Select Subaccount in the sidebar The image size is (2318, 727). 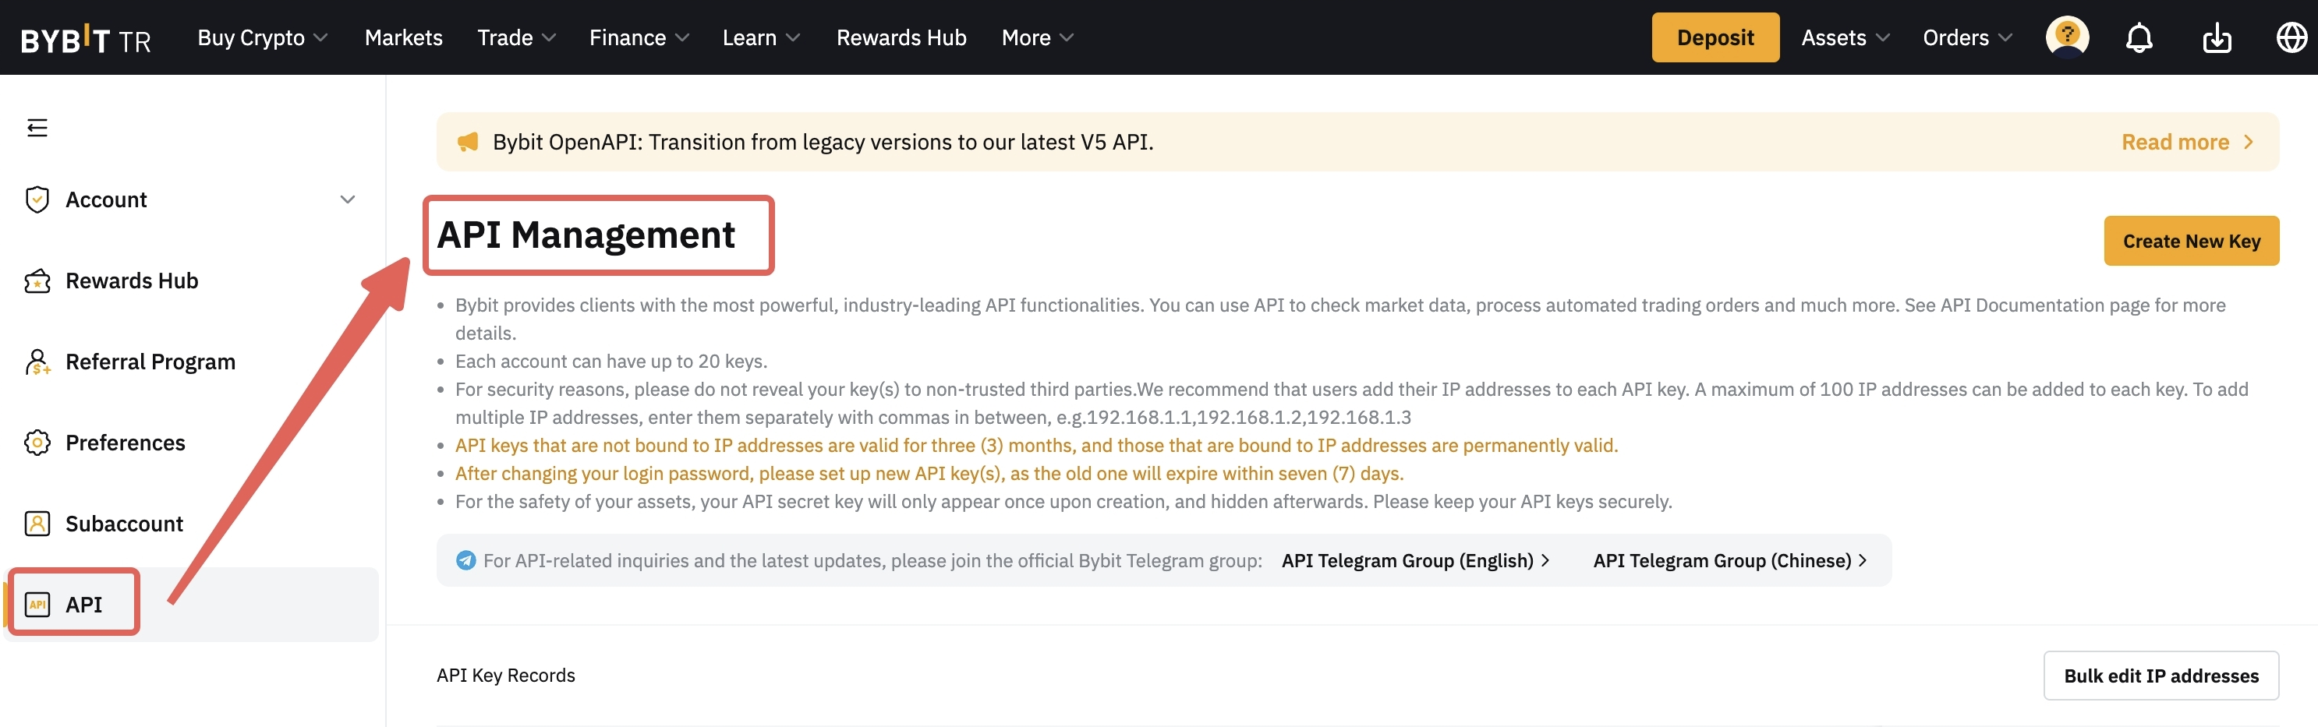[x=124, y=524]
